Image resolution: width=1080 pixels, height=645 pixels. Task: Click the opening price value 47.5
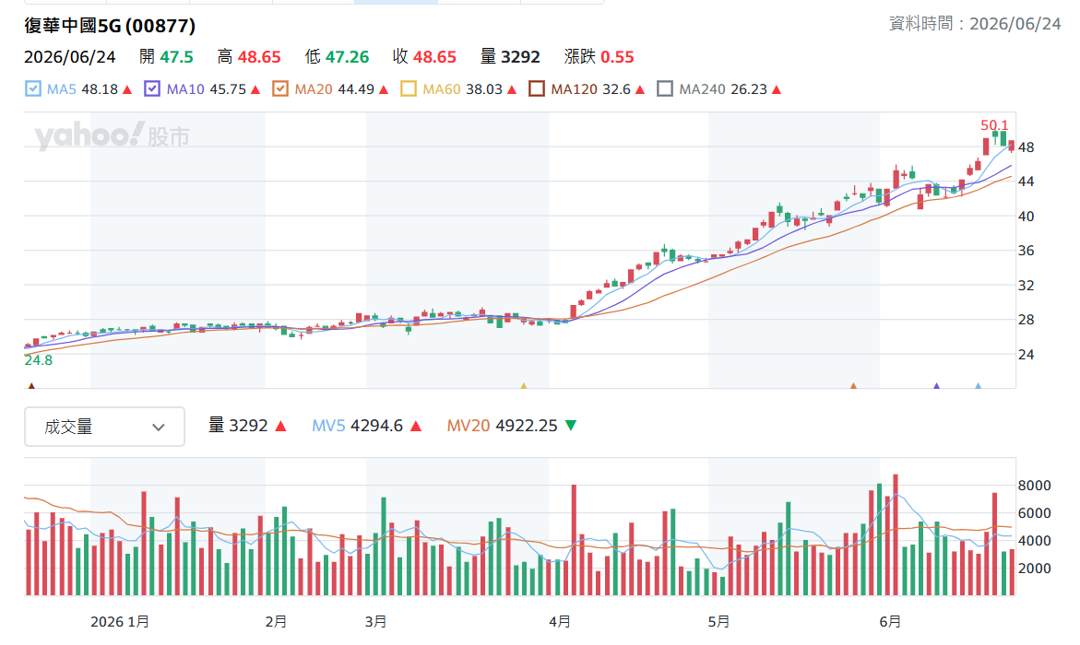point(176,57)
